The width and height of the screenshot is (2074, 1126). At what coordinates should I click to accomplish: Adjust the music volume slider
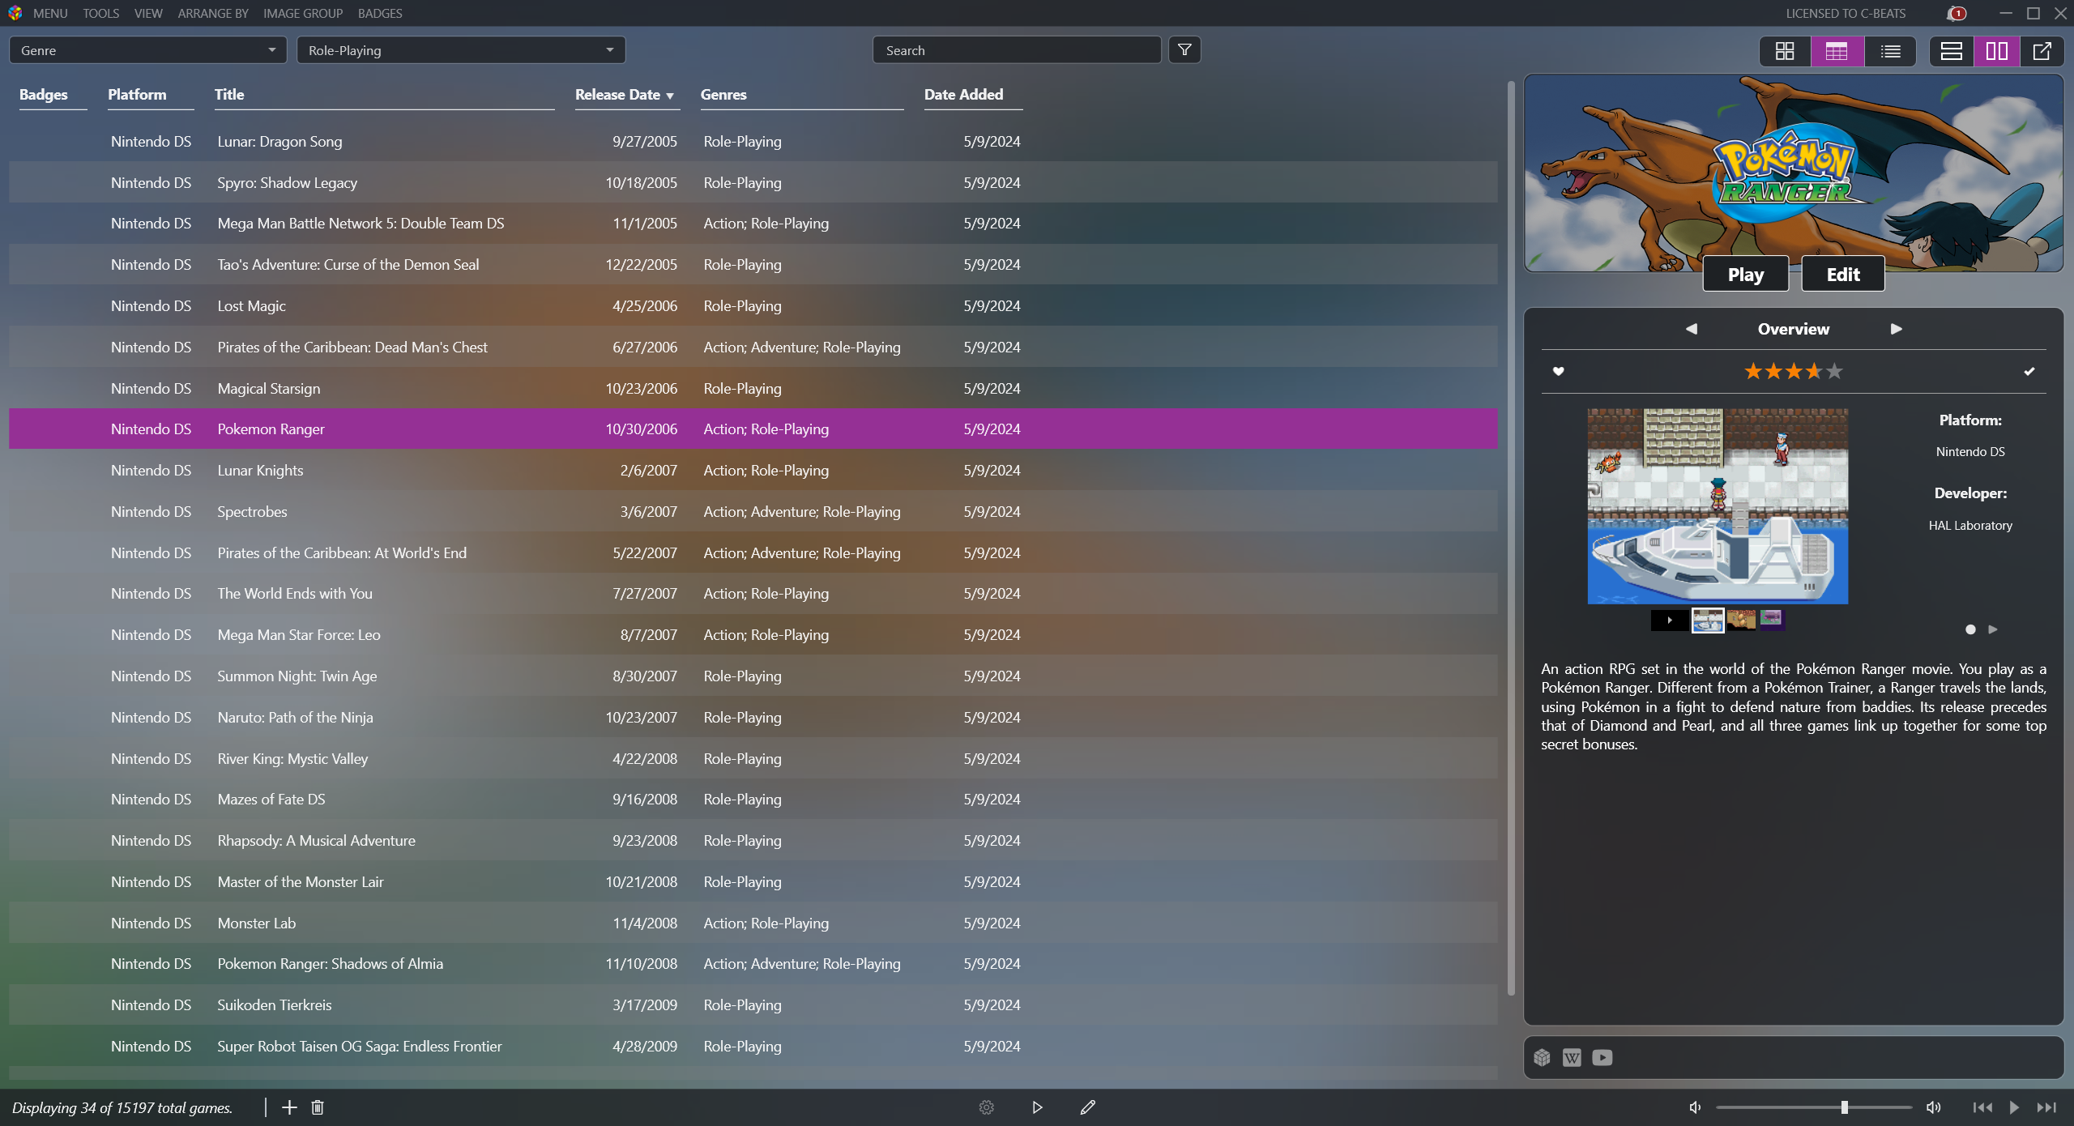[x=1814, y=1107]
